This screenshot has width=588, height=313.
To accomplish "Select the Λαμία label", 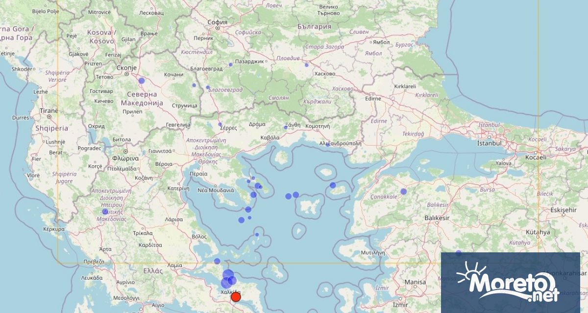I will (174, 265).
